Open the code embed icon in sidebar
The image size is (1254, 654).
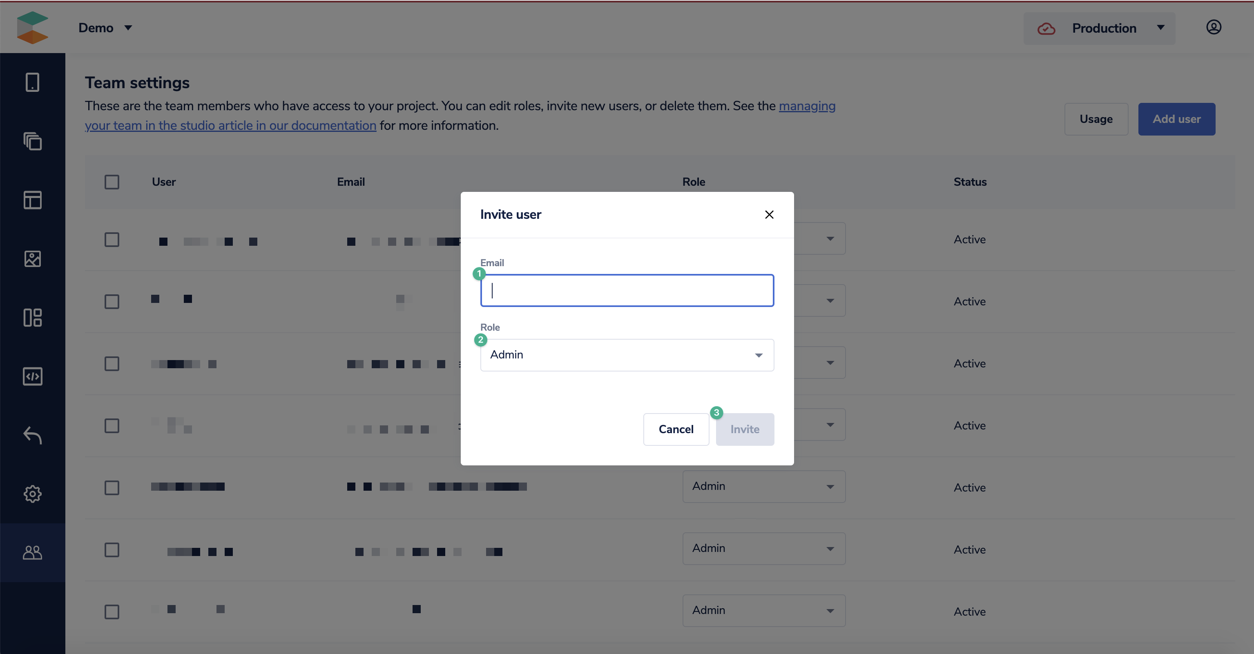(32, 377)
